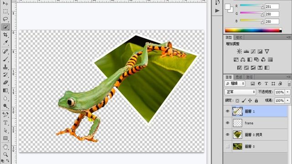292x164 pixels.
Task: Add Brightness/Contrast adjustment
Action: pyautogui.click(x=240, y=51)
